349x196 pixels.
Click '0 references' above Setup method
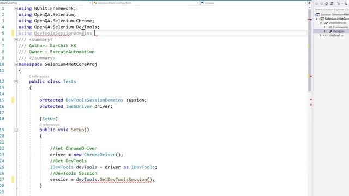[x=50, y=125]
